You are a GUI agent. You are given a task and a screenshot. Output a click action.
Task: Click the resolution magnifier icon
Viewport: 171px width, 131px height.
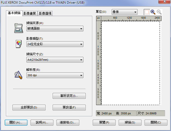click(18, 75)
